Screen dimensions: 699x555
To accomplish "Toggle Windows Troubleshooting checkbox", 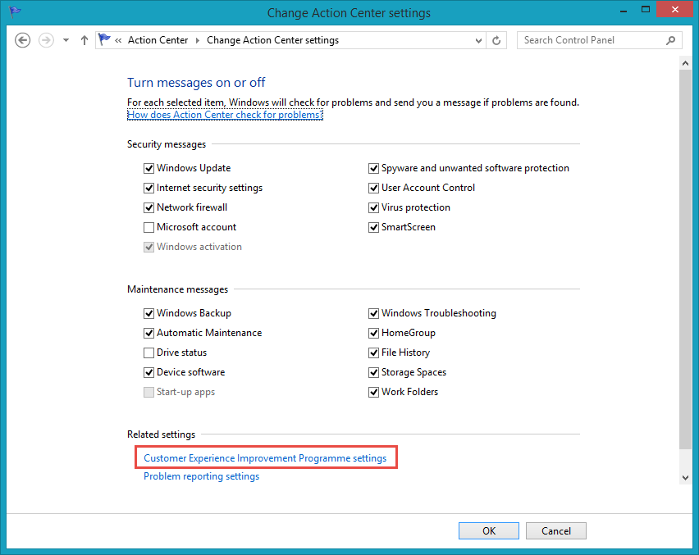I will pos(373,314).
